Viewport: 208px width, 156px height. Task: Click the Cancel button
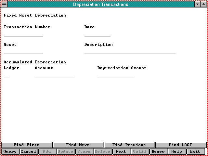click(x=29, y=151)
